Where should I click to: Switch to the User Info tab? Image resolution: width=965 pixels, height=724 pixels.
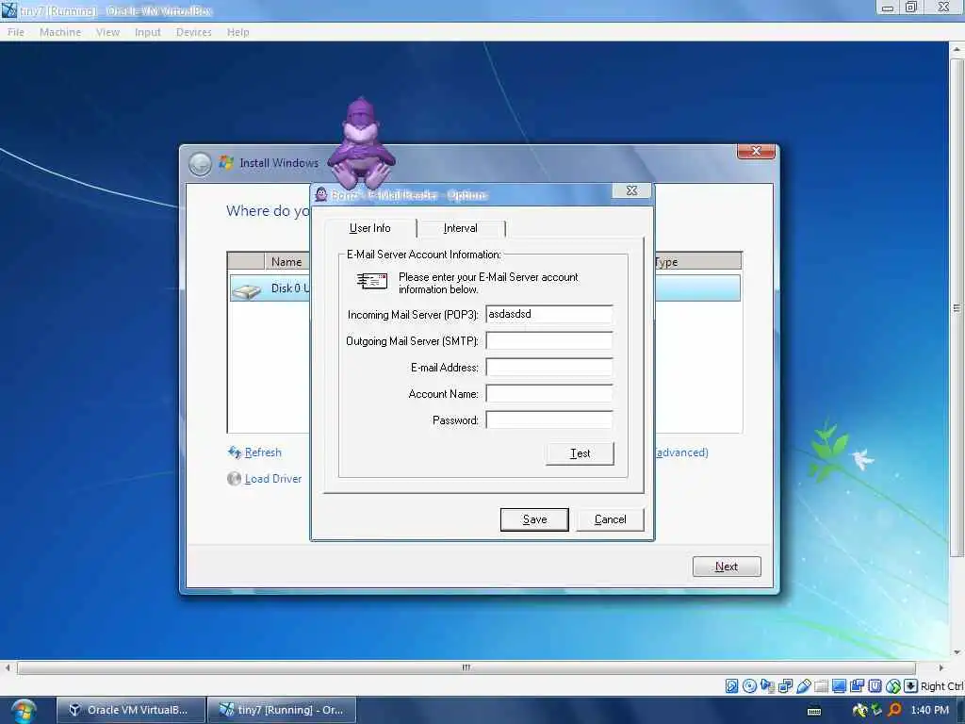point(369,228)
